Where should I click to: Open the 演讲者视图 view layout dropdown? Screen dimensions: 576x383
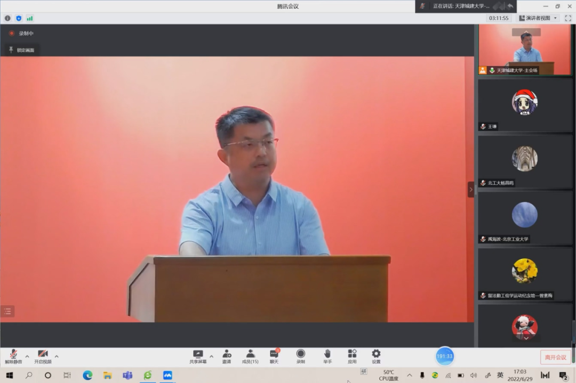coord(538,18)
